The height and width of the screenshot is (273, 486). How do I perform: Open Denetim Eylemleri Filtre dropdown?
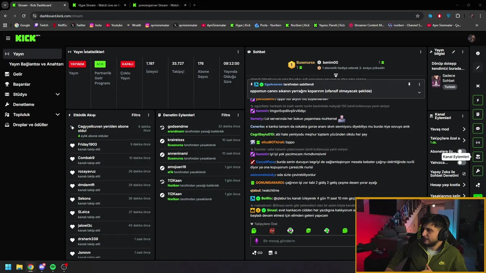(x=226, y=115)
